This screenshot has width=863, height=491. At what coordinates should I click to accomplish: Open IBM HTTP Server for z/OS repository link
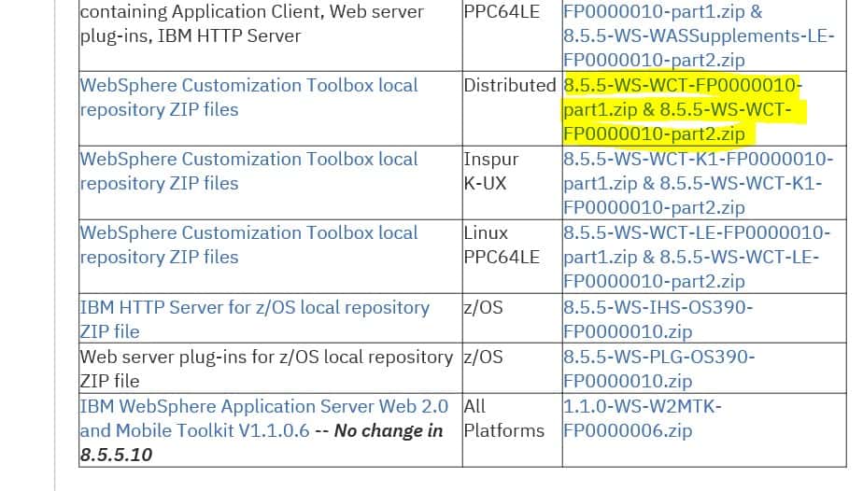coord(254,319)
